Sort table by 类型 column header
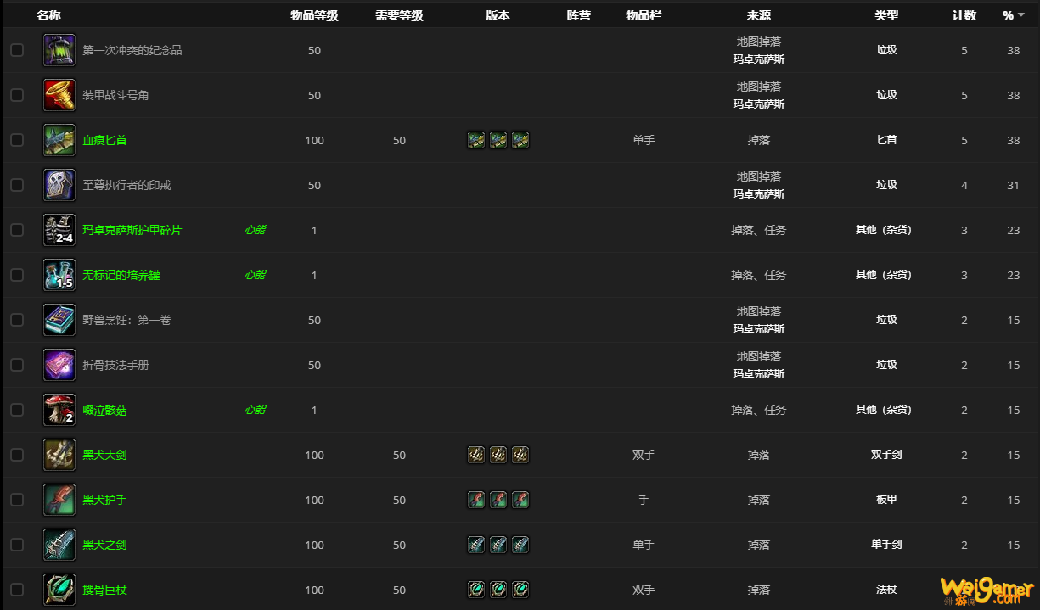This screenshot has width=1040, height=610. (x=886, y=15)
